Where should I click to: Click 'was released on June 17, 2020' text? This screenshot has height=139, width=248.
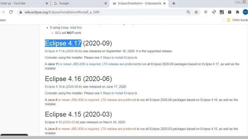click(x=104, y=86)
